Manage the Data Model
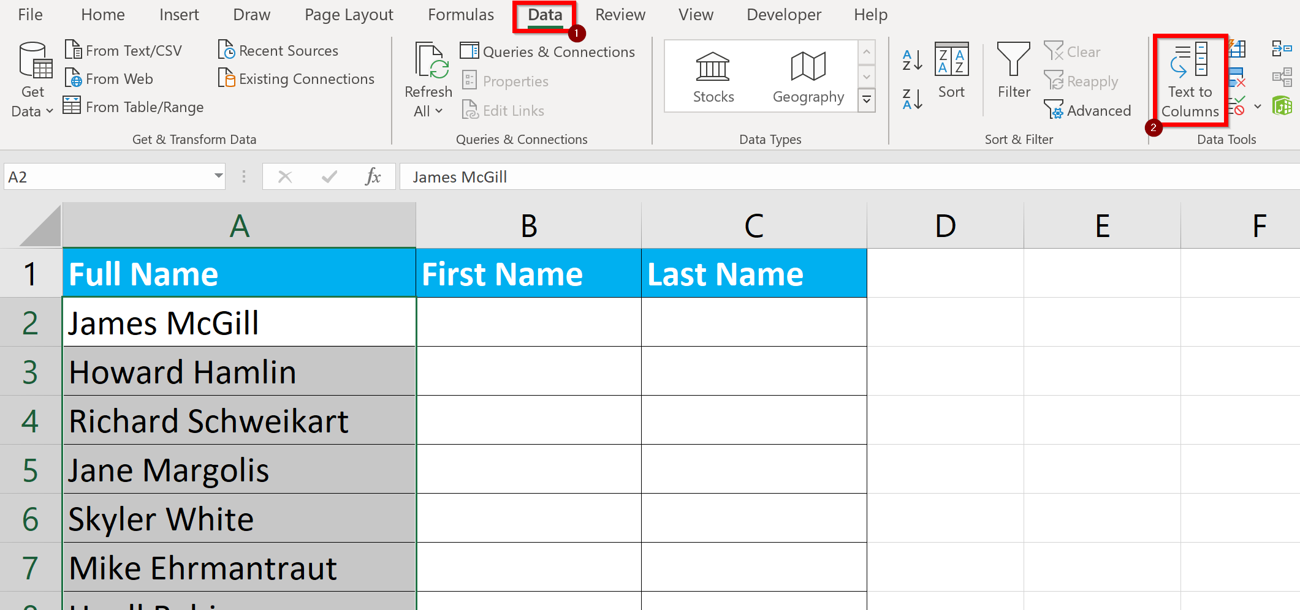The height and width of the screenshot is (610, 1300). 1282,105
